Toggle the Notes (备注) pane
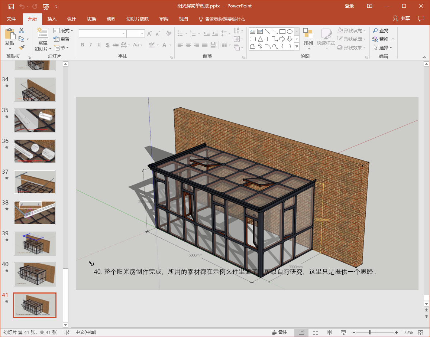The image size is (430, 337). click(280, 332)
